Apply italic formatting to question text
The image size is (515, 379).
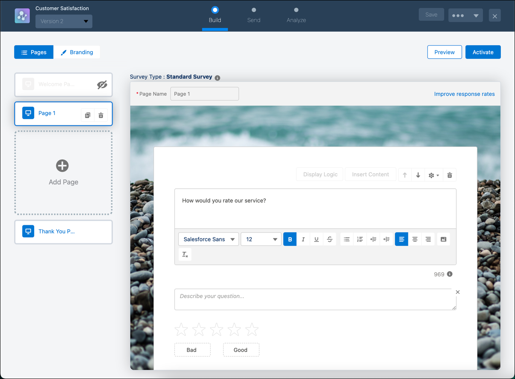coord(303,239)
